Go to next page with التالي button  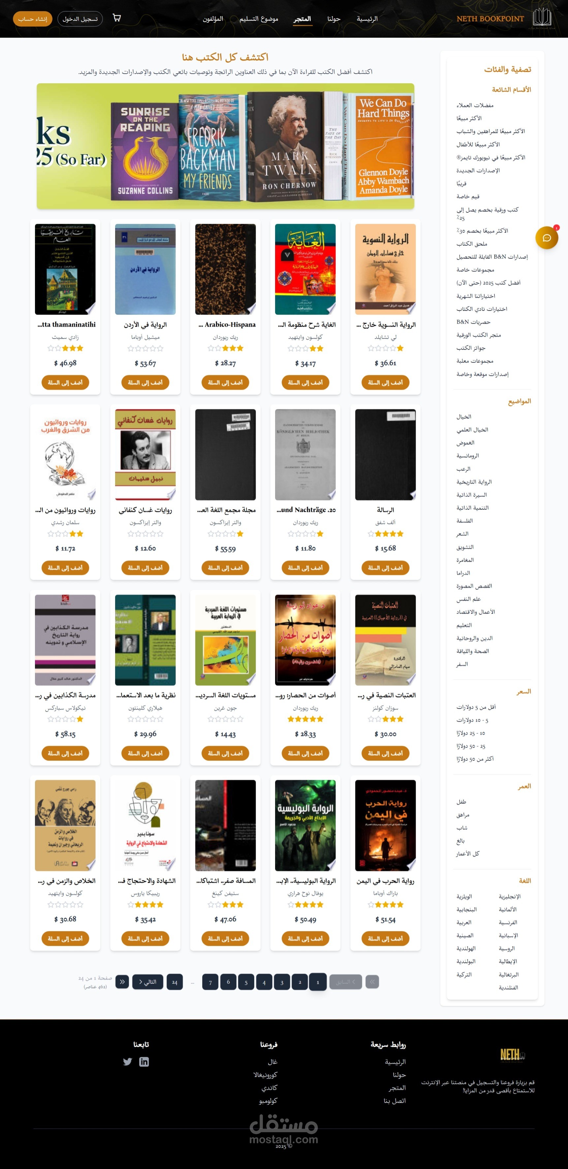(x=148, y=981)
